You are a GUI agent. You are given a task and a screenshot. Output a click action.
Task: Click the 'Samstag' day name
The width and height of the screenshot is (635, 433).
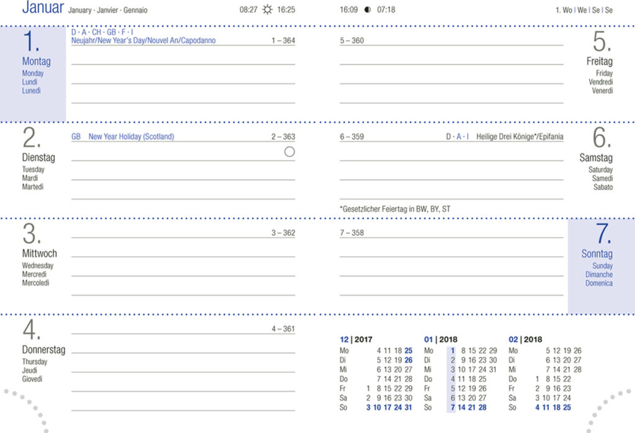tap(596, 158)
